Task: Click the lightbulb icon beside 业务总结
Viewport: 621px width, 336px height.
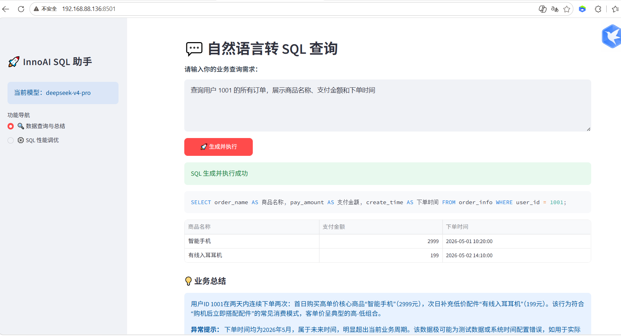Action: 188,281
